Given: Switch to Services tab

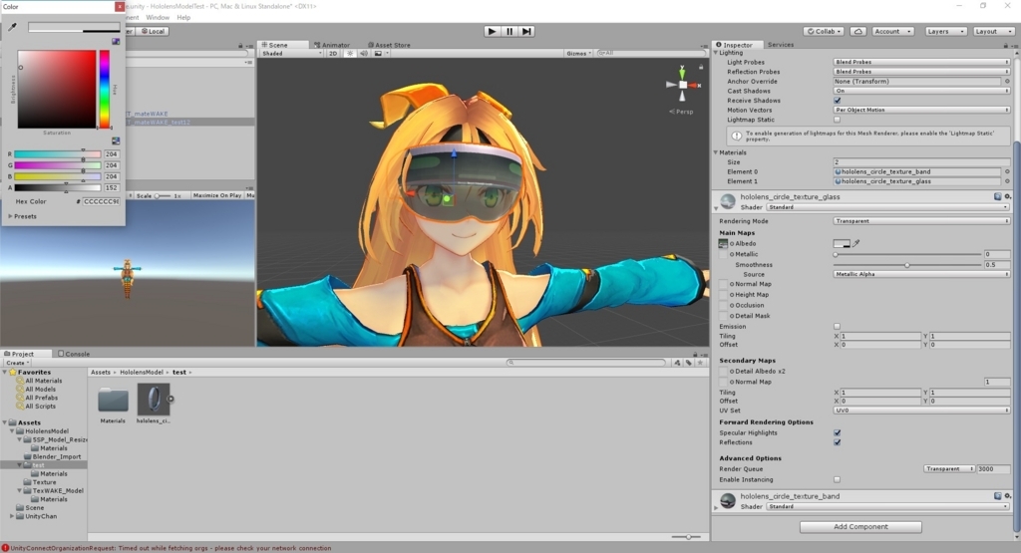Looking at the screenshot, I should click(780, 45).
